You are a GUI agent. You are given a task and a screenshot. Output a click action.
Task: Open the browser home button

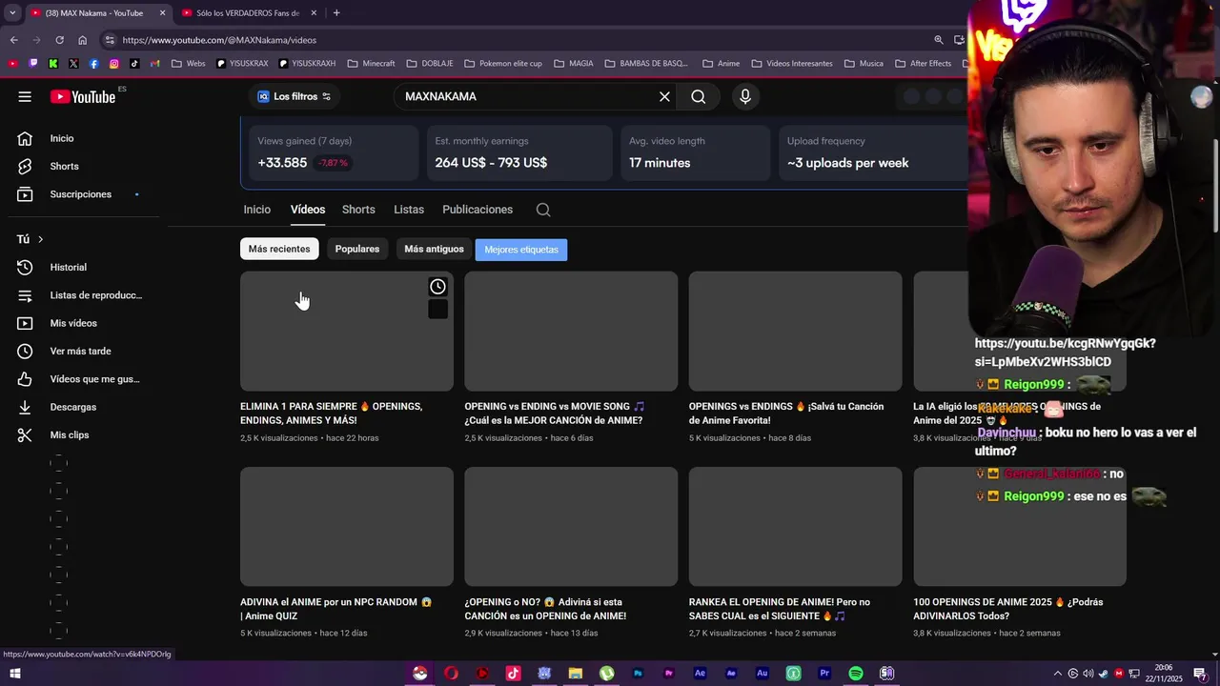pos(83,40)
